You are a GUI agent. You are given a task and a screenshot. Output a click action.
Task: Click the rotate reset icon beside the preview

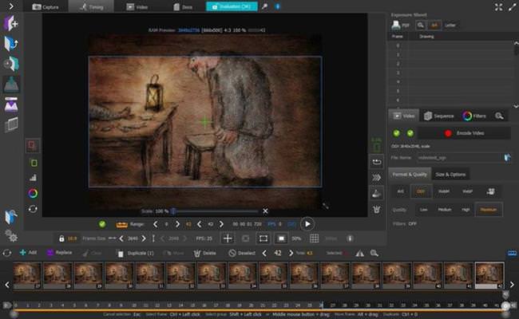coord(33,209)
